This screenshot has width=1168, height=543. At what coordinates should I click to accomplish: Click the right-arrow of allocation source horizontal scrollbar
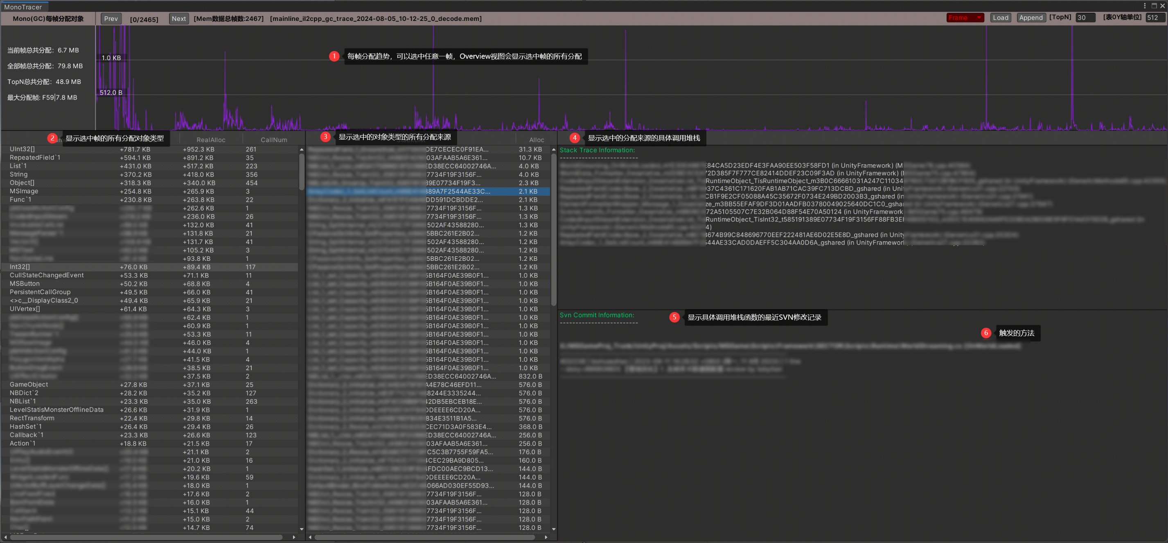[x=546, y=538]
